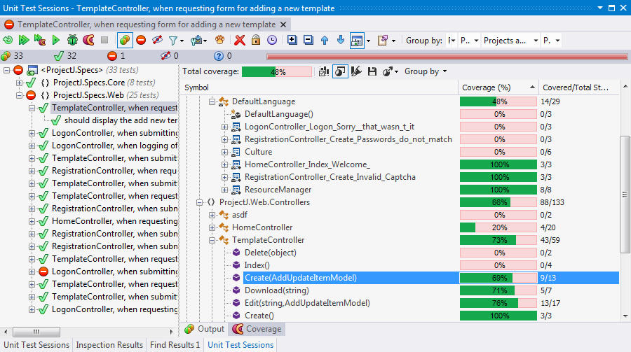Screen dimensions: 631x352
Task: Collapse the TemplateController coverage node
Action: [x=212, y=240]
